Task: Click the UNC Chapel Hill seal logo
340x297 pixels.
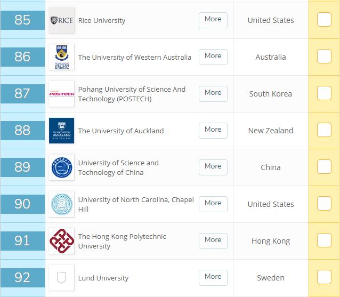Action: click(61, 204)
